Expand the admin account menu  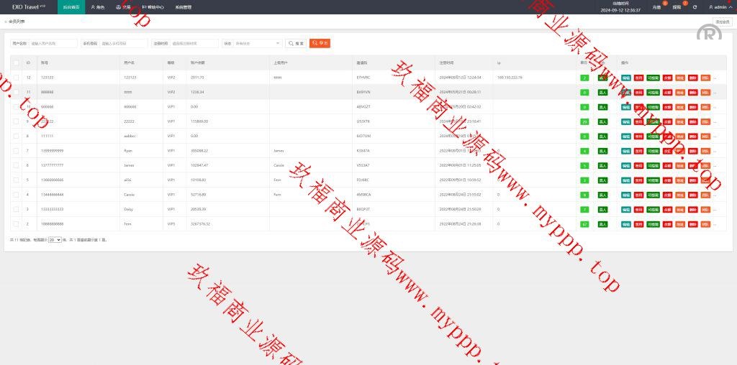[x=720, y=7]
